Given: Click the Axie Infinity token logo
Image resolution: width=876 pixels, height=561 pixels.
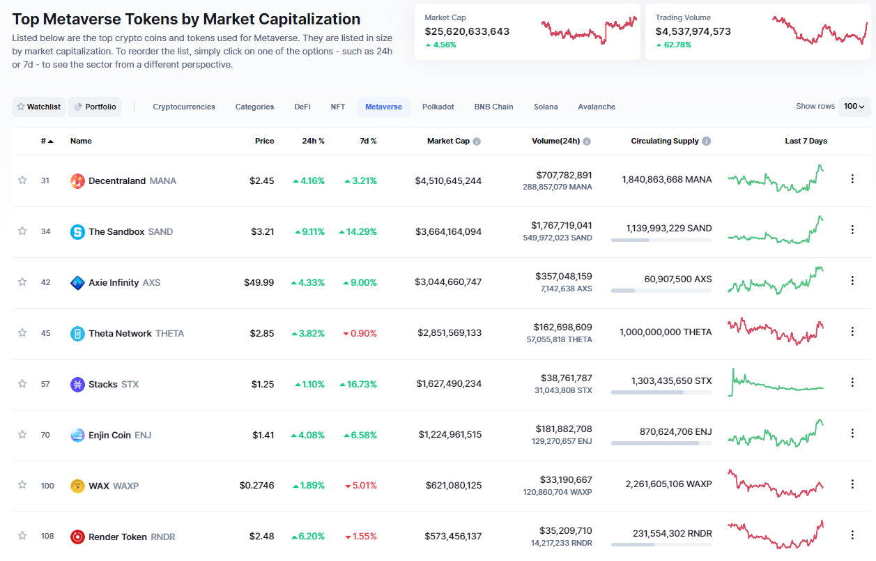Looking at the screenshot, I should pyautogui.click(x=77, y=282).
